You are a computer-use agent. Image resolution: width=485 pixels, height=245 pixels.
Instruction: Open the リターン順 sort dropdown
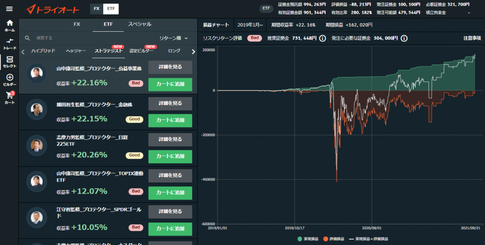[173, 38]
